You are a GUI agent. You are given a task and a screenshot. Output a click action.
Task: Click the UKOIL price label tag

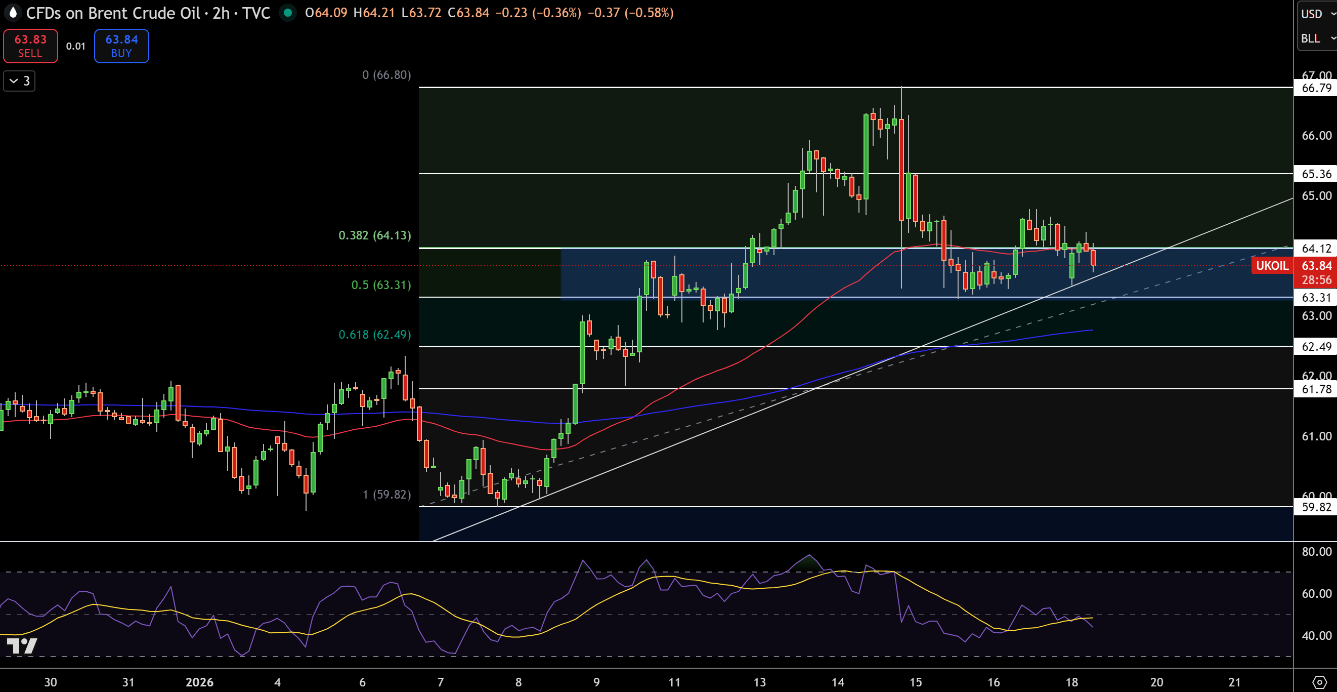click(1272, 265)
